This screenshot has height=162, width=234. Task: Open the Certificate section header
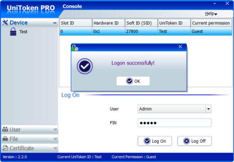tap(30, 148)
